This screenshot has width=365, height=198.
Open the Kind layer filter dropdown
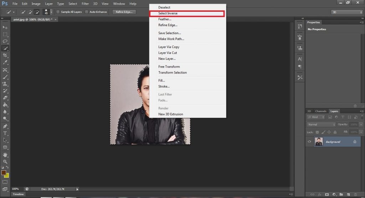316,117
